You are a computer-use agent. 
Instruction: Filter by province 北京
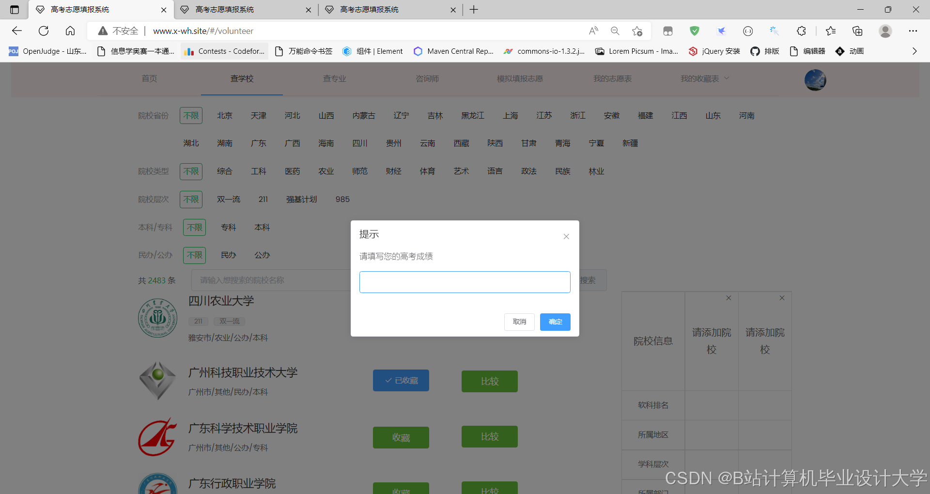pos(225,116)
